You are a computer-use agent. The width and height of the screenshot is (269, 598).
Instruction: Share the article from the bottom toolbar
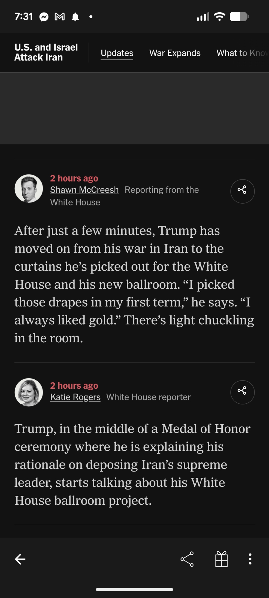pos(187,559)
